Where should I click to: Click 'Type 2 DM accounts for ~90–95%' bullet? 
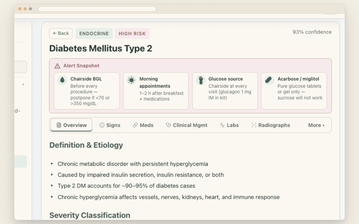click(126, 186)
